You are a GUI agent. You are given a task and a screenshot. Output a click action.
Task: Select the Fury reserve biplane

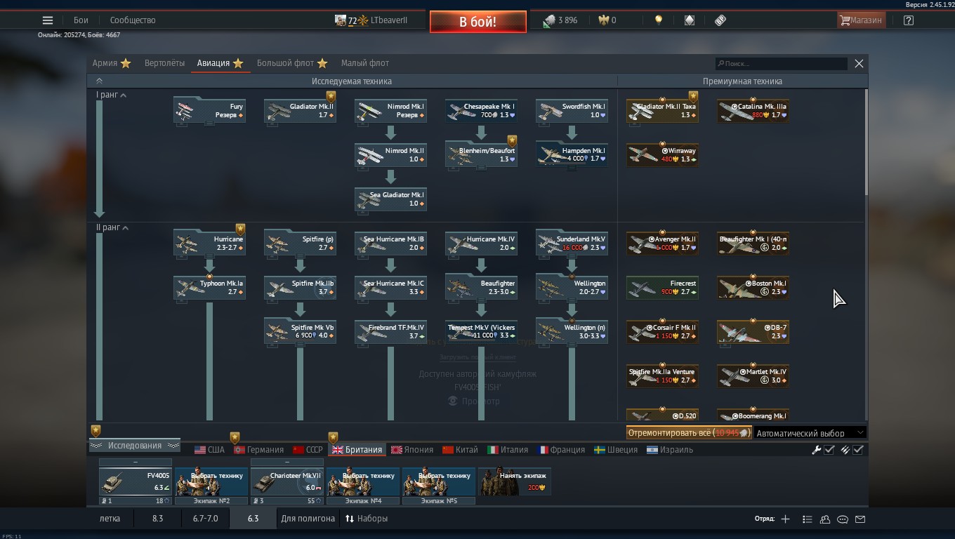point(209,111)
